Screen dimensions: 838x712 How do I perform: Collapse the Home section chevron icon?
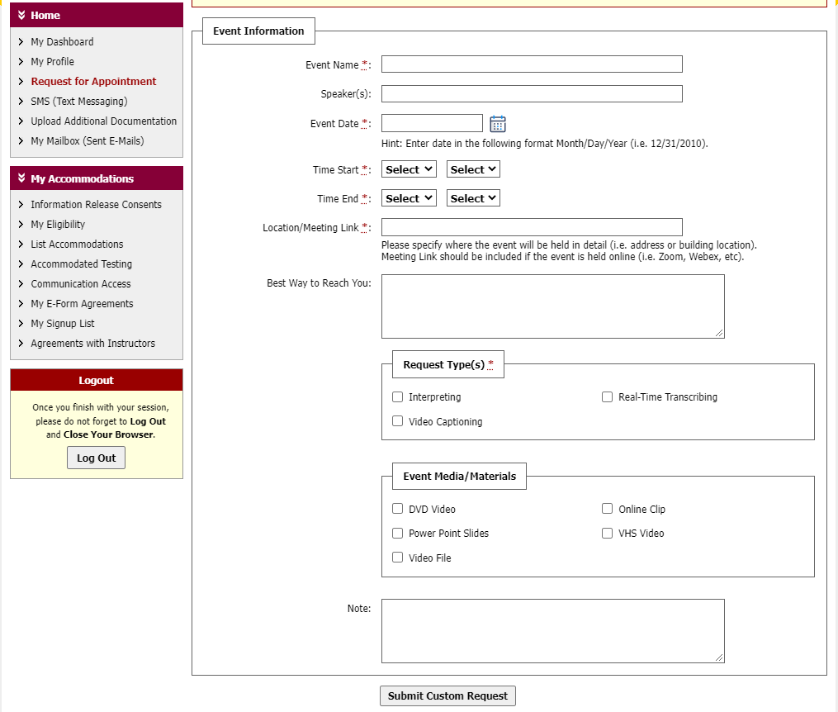pos(21,16)
